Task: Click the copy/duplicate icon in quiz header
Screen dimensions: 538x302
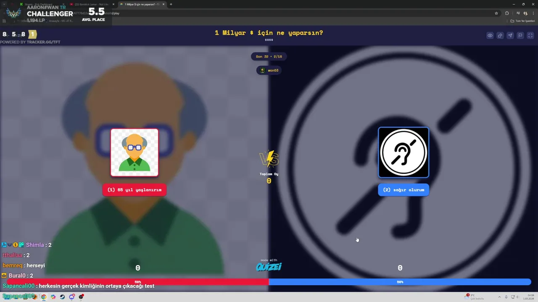Action: point(500,36)
